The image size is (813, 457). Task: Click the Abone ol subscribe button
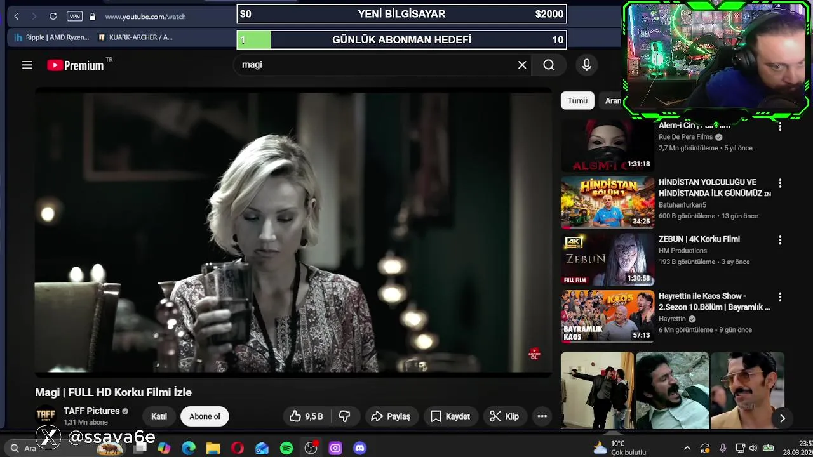205,416
